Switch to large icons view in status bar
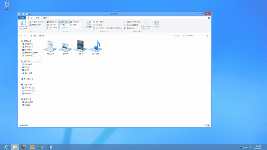The height and width of the screenshot is (150, 267). click(209, 125)
